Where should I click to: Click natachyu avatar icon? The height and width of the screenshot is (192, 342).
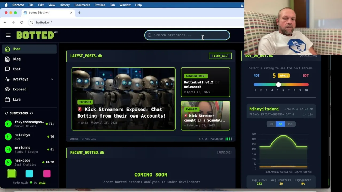coord(8,137)
